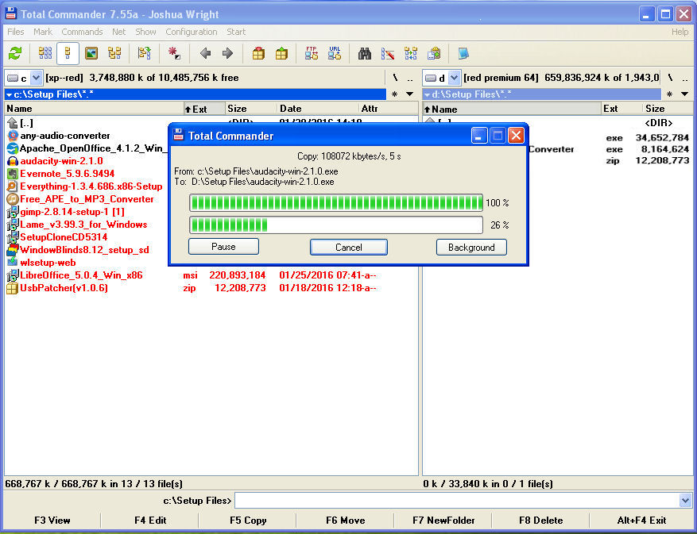
Task: Select LibreOffice_5.0.4_Win_x86 file in left panel
Action: tap(81, 275)
